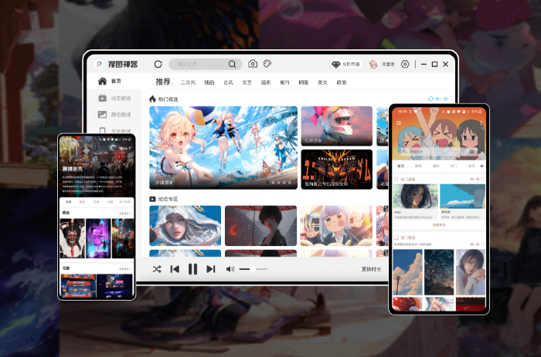
Task: Open blue sky rooftop card on right phone
Action: (463, 196)
